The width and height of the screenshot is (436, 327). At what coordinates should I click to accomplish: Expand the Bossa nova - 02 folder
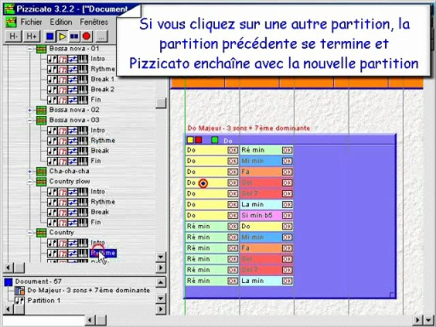(30, 110)
